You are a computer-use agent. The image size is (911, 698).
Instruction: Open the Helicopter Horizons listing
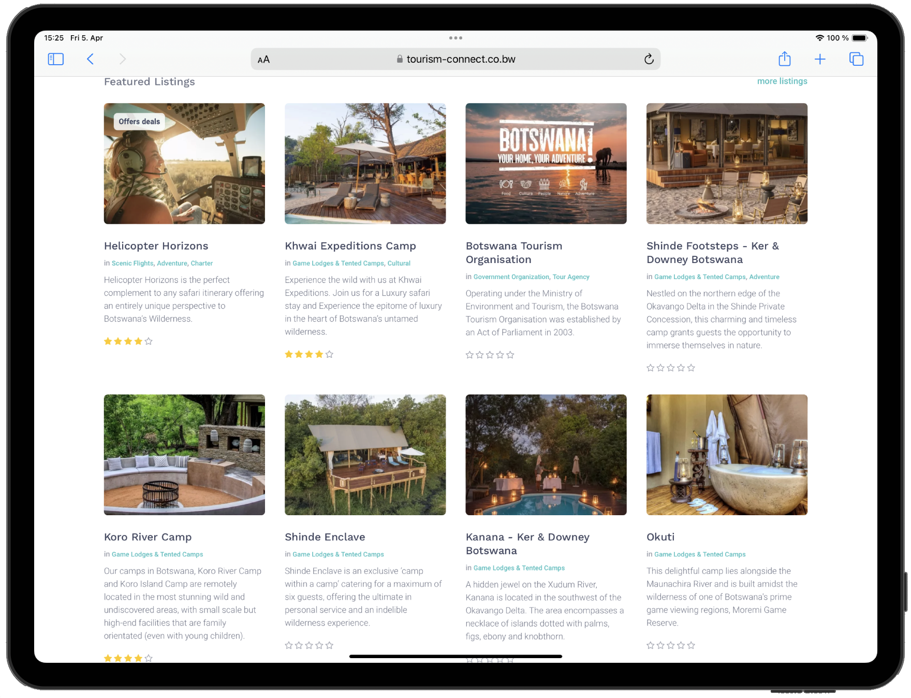pyautogui.click(x=156, y=245)
